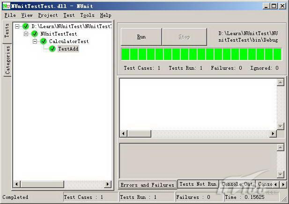Click the 'Test Cases: 1' summary label

pyautogui.click(x=142, y=68)
